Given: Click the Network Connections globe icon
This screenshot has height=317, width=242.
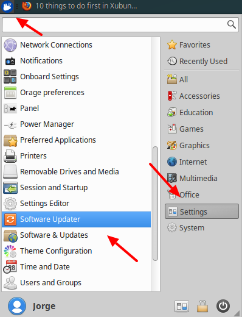Looking at the screenshot, I should (10, 45).
